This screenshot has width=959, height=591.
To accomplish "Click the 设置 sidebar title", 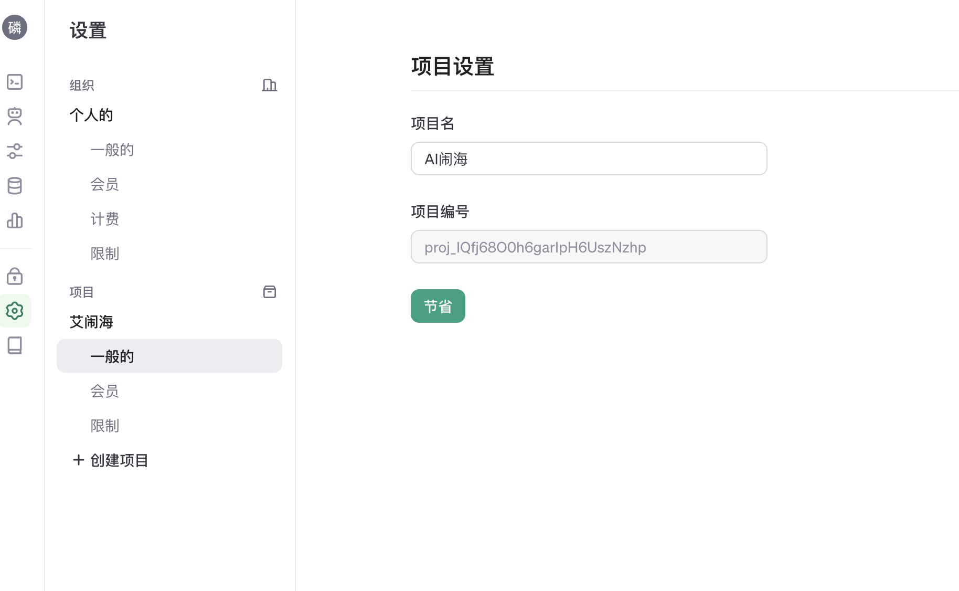I will coord(88,30).
